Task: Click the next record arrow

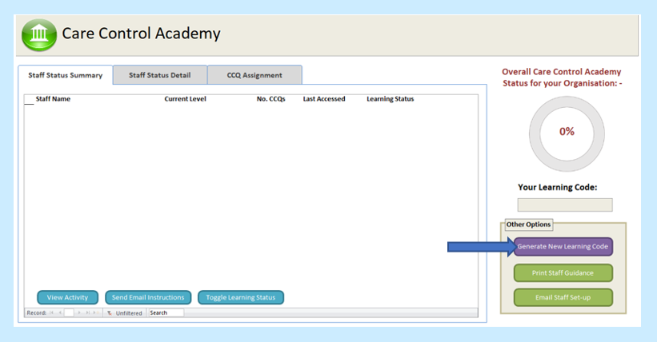Action: tap(78, 313)
